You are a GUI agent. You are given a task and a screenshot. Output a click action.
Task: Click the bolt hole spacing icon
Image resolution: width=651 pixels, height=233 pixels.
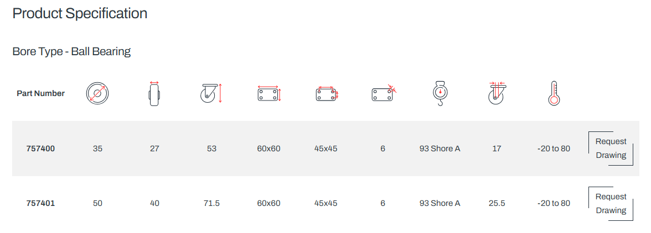[326, 93]
